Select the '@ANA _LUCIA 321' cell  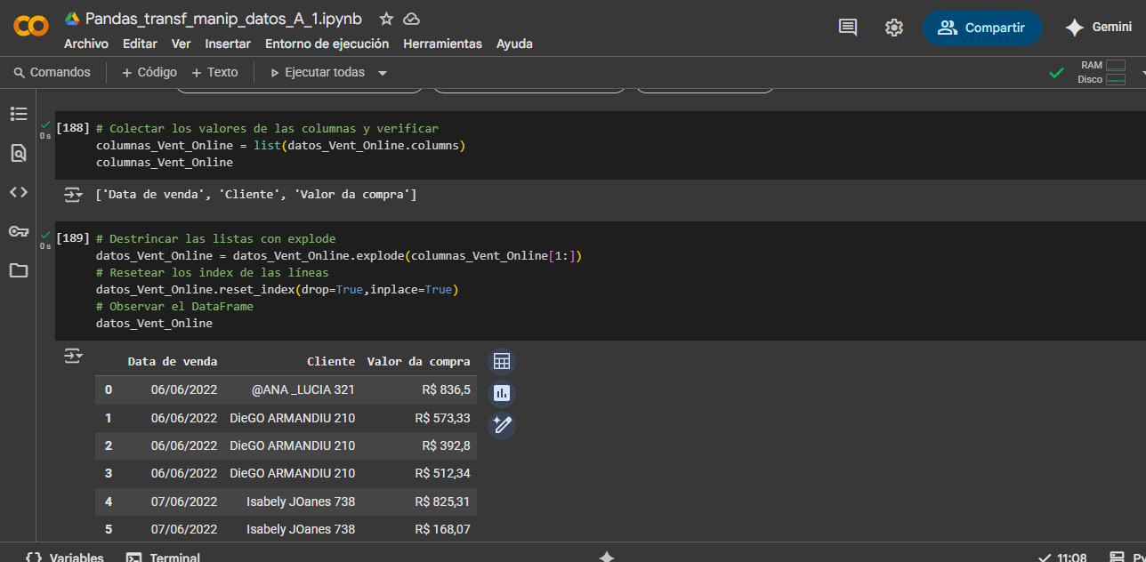click(x=303, y=389)
